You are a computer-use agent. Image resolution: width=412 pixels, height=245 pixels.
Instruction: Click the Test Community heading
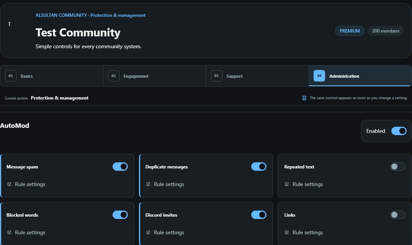pyautogui.click(x=78, y=33)
